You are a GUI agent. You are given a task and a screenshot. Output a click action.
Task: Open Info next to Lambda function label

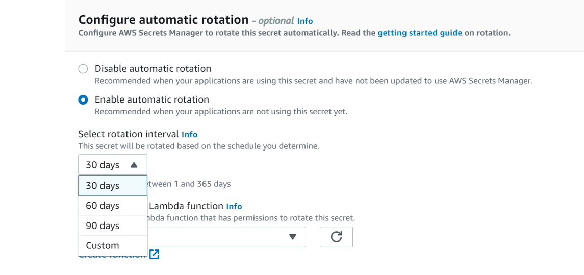(x=234, y=206)
